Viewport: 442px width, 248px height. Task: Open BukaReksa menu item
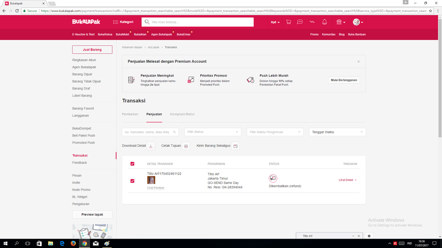(105, 34)
